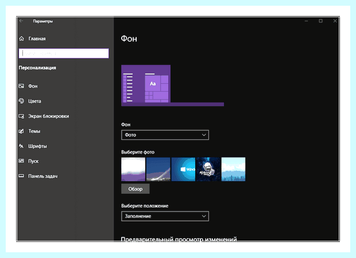Viewport: 356px width, 258px height.
Task: Click the Обзор browse button
Action: coord(136,189)
